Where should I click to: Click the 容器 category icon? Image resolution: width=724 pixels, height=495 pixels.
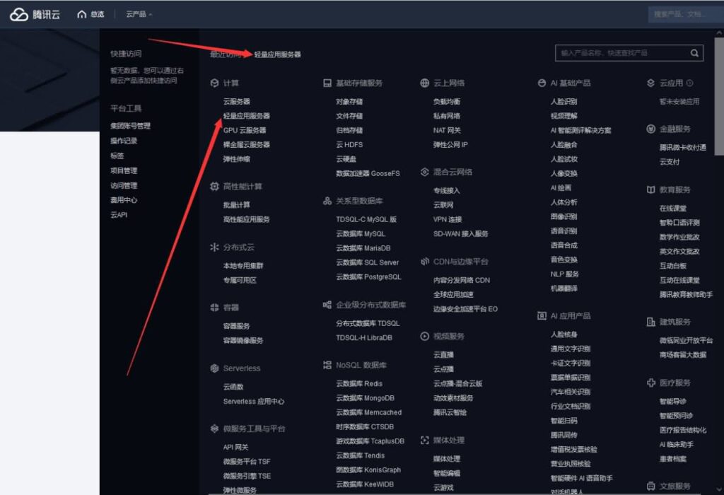pos(214,308)
